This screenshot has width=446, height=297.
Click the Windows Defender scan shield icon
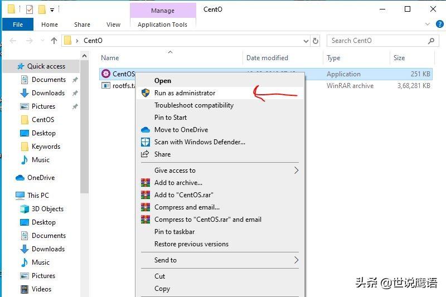[x=146, y=142]
